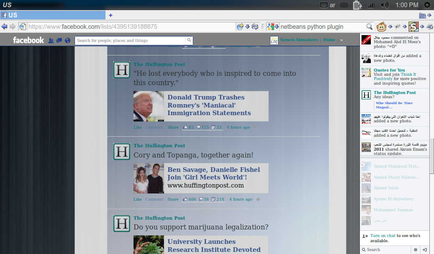Share the Cory and Topanga post
434x254 pixels.
[173, 199]
